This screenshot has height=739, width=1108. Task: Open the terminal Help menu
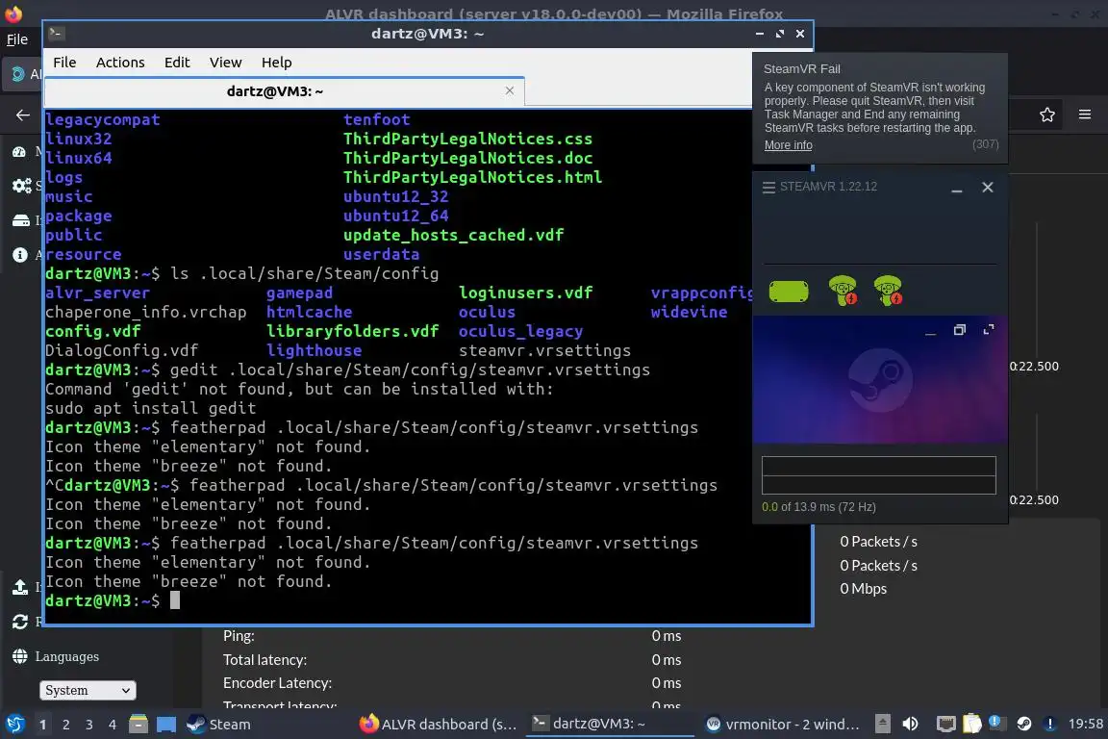(x=276, y=63)
